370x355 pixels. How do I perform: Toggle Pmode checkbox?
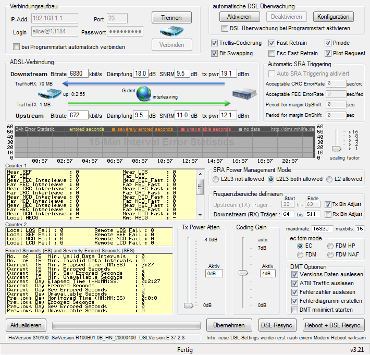tap(328, 43)
